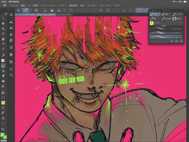
Task: Delete sub tool with trash icon
Action: [181, 41]
